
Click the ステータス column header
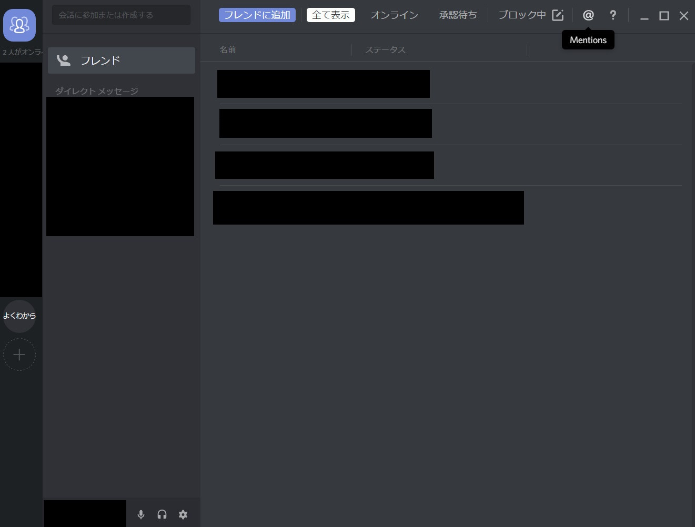click(x=385, y=49)
